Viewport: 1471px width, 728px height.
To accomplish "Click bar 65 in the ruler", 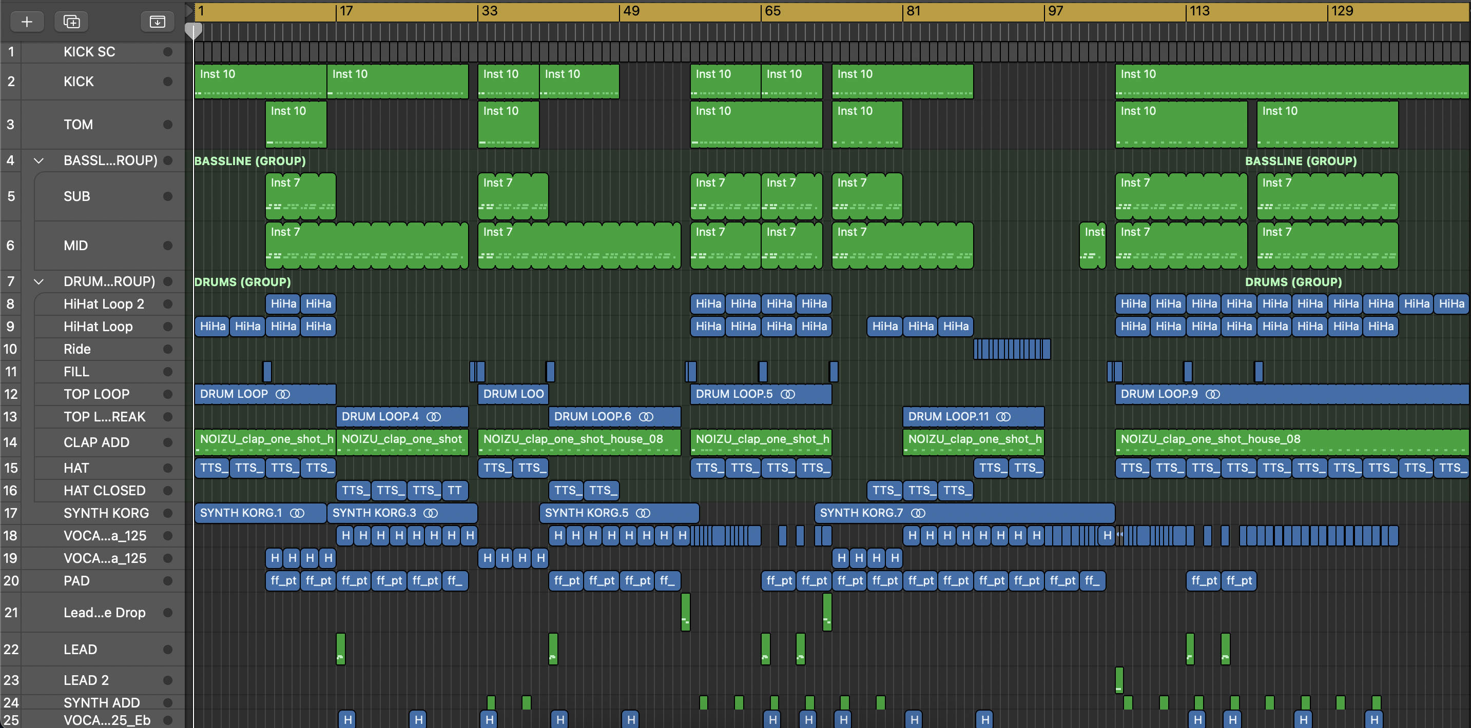I will point(772,11).
